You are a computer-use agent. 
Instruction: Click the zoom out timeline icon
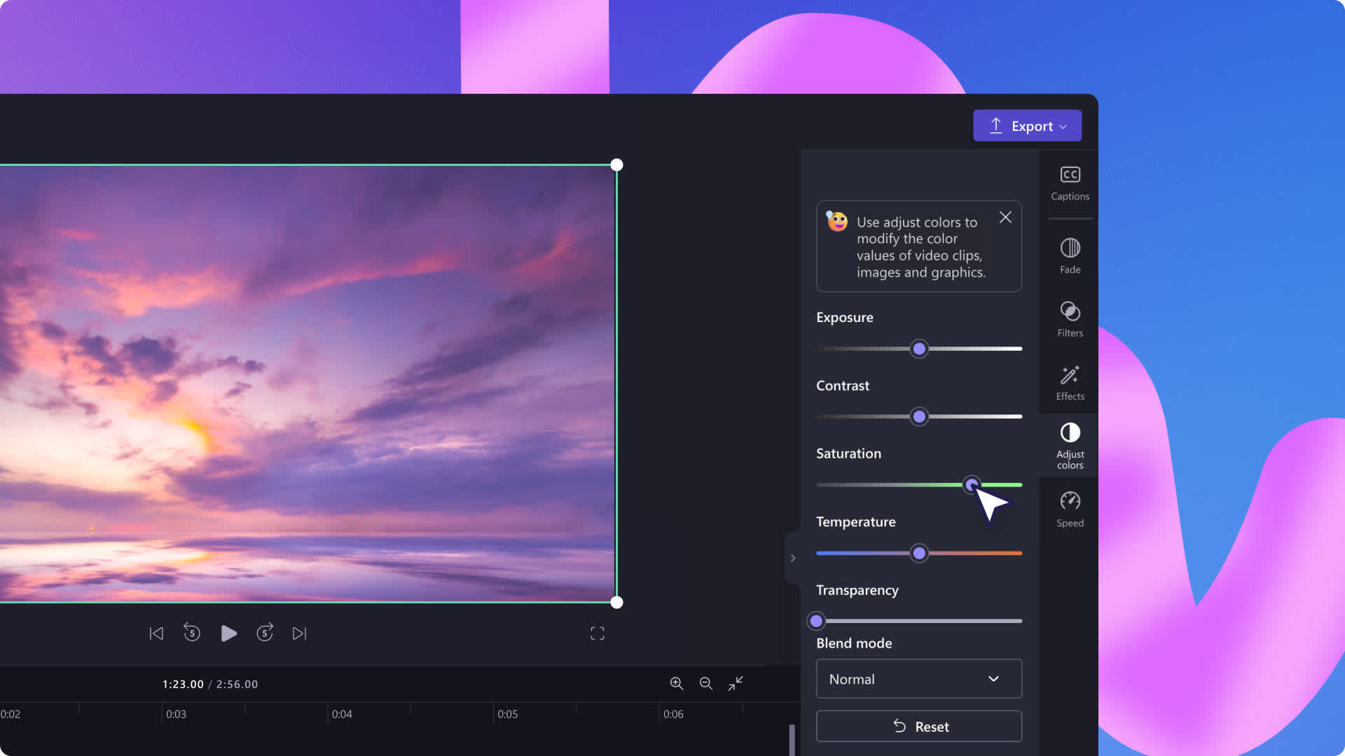(x=705, y=683)
